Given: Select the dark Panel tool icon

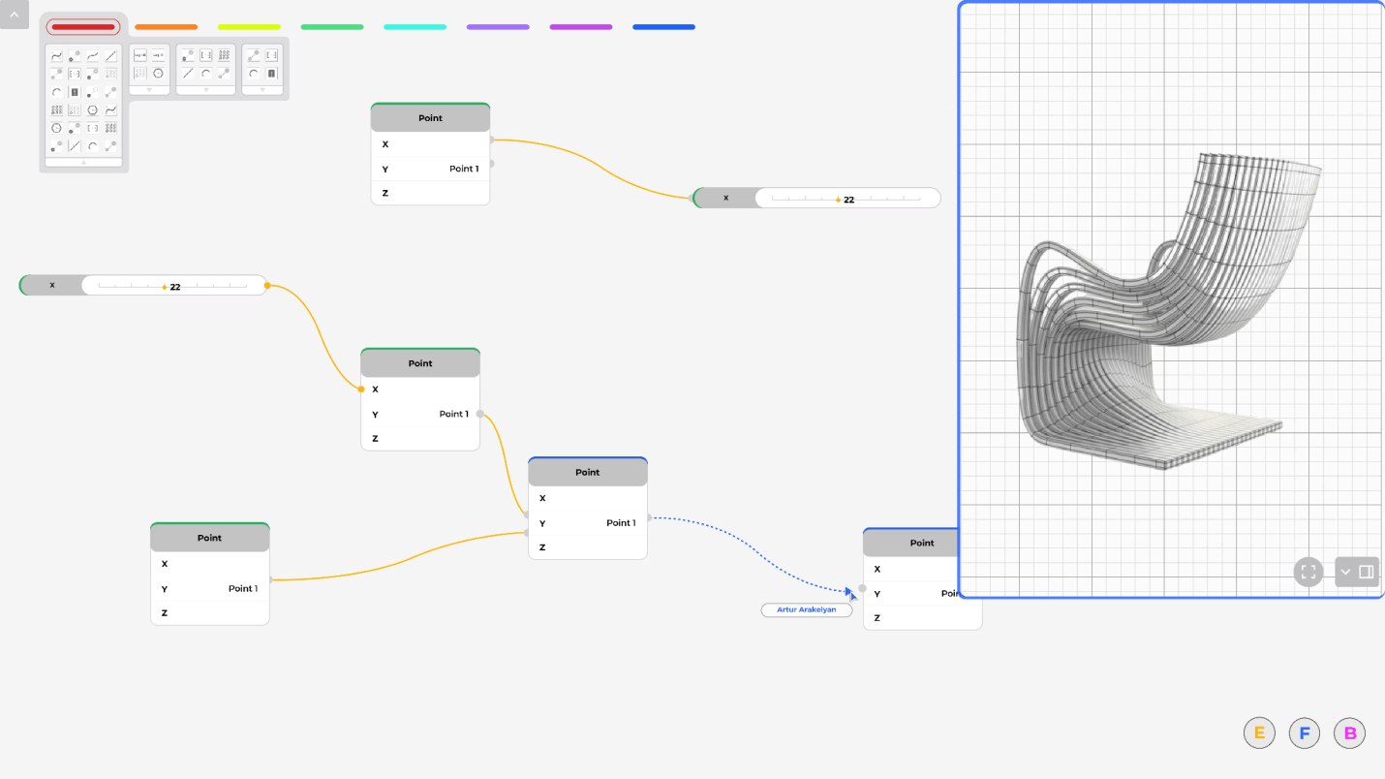Looking at the screenshot, I should pyautogui.click(x=75, y=91).
